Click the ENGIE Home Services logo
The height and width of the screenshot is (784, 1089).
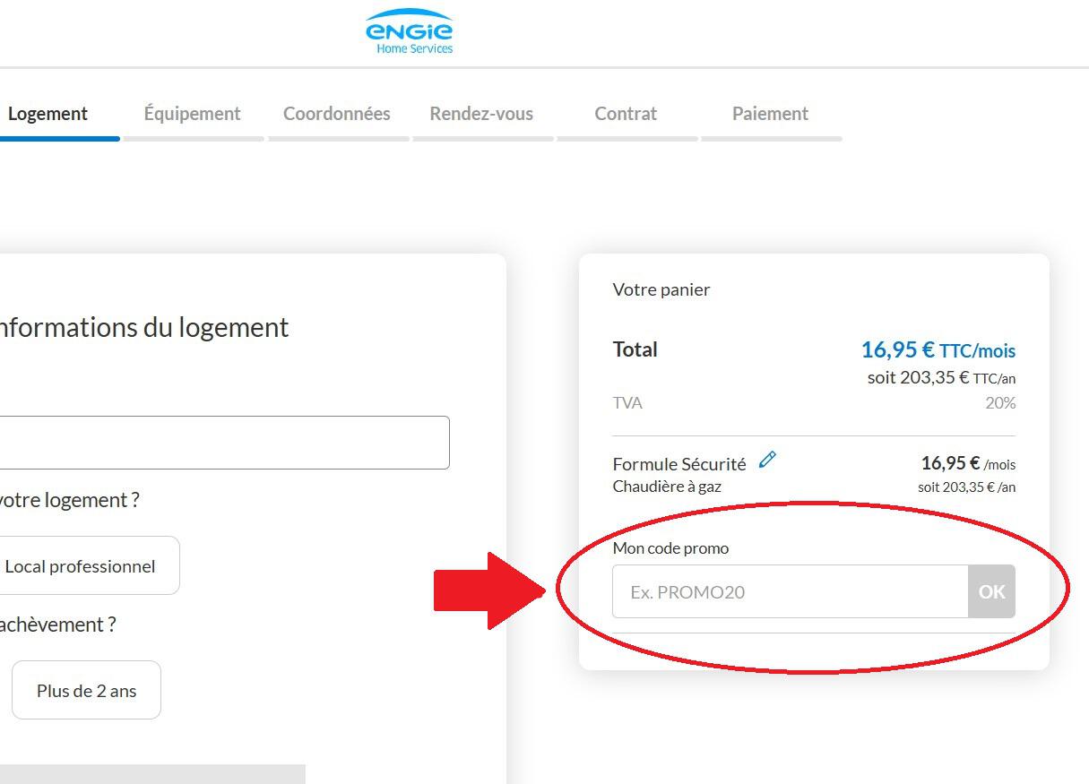tap(409, 30)
